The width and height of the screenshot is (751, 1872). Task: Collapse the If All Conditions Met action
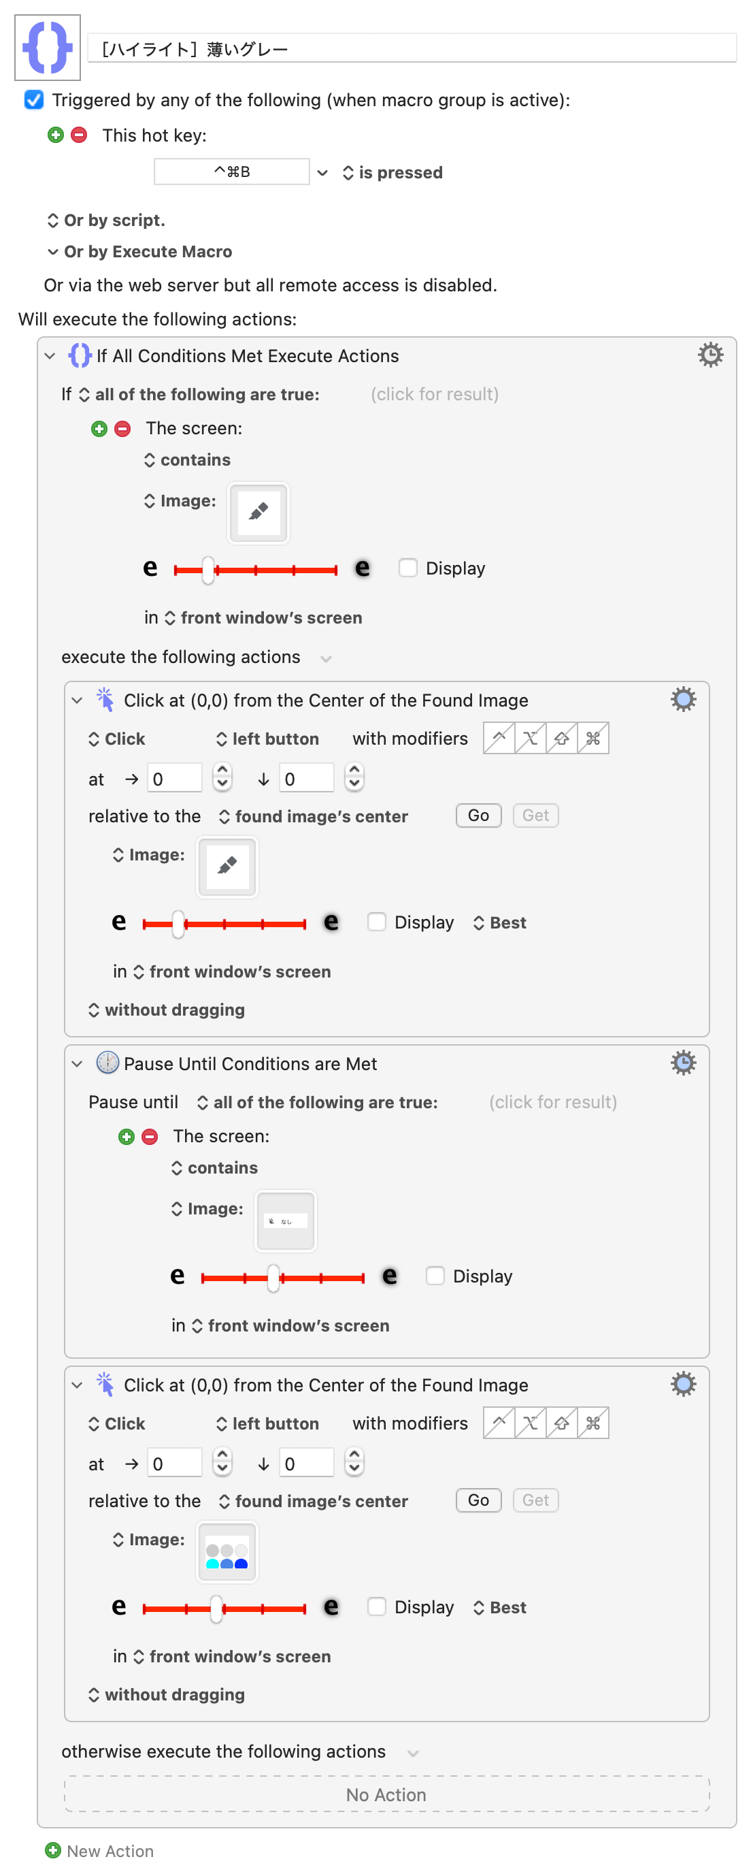[x=50, y=356]
